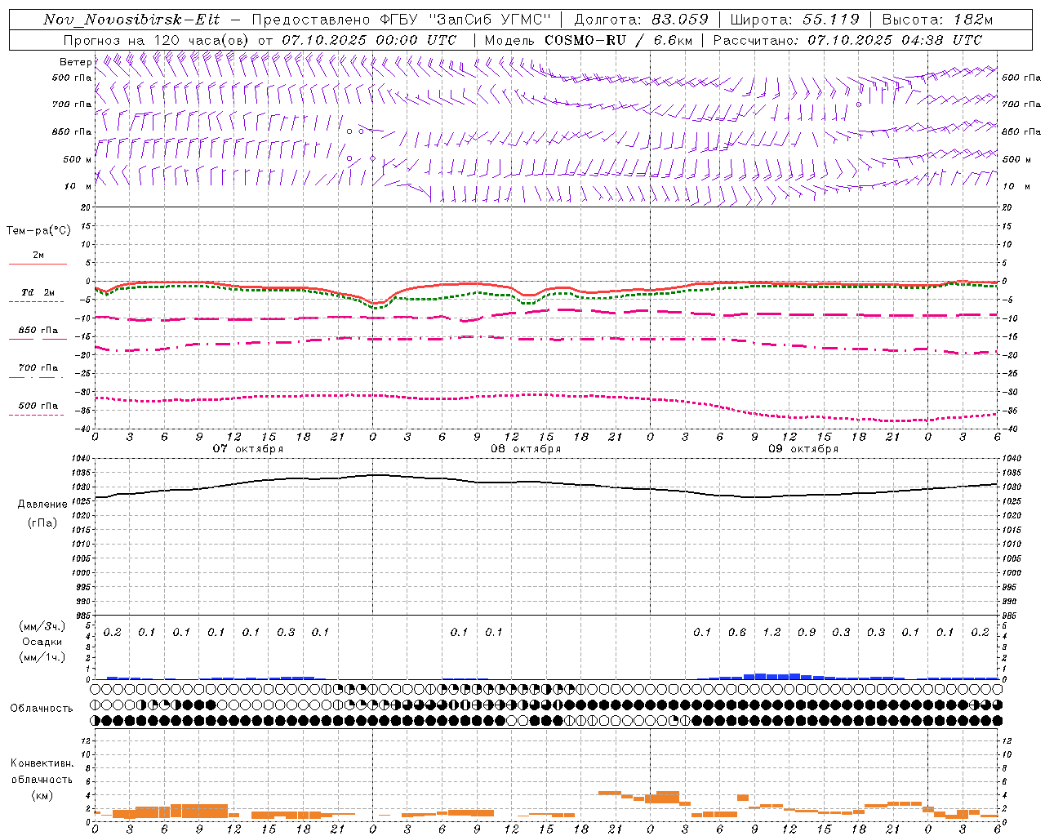Click the Конвективн. convective cloud label
1045x836 pixels.
tap(42, 763)
